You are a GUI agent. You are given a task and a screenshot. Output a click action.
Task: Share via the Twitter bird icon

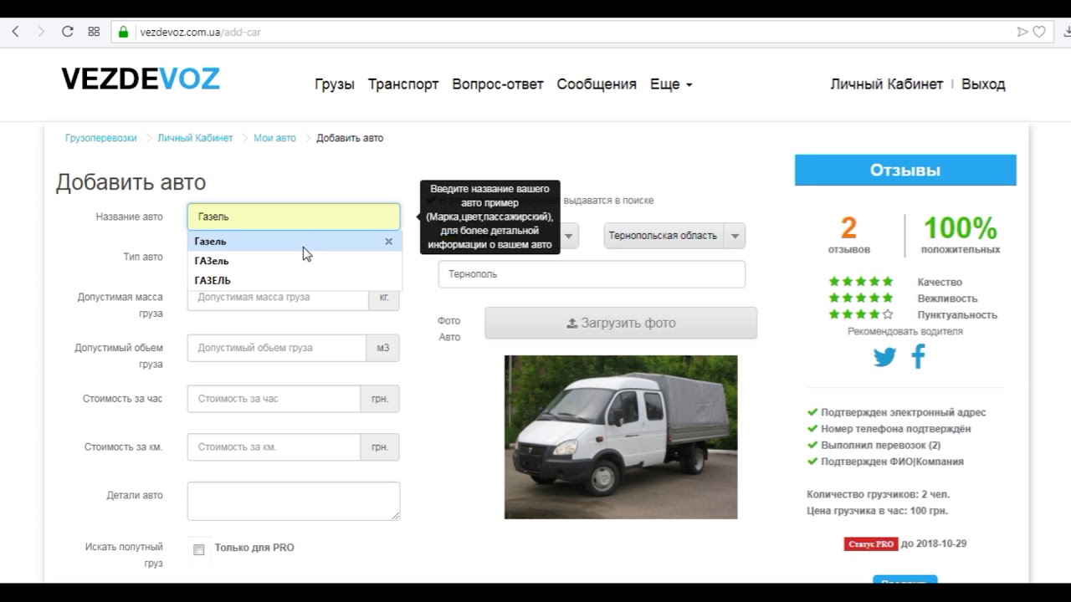[884, 357]
